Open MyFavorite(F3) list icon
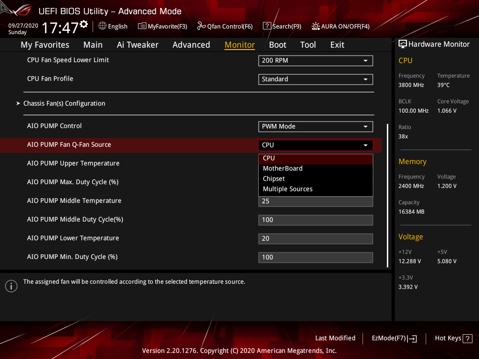Image resolution: width=479 pixels, height=359 pixels. 142,26
